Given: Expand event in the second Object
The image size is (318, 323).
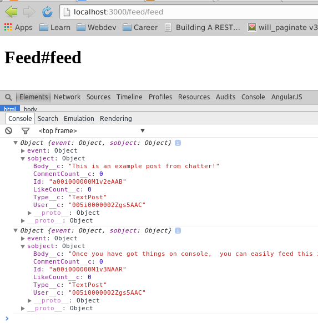Looking at the screenshot, I should pyautogui.click(x=23, y=239).
